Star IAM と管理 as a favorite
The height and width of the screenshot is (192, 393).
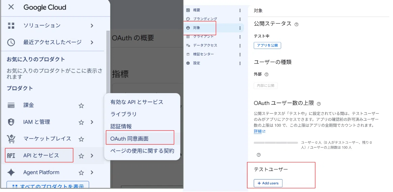pos(81,122)
